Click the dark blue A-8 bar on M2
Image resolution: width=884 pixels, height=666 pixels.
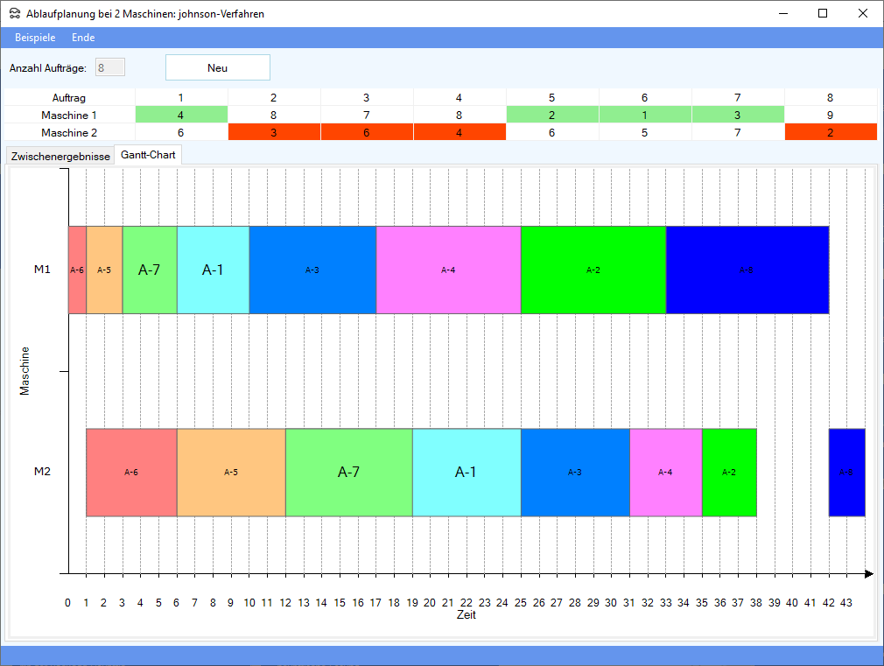coord(846,473)
